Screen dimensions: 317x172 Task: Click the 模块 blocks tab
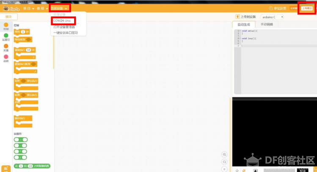8,17
